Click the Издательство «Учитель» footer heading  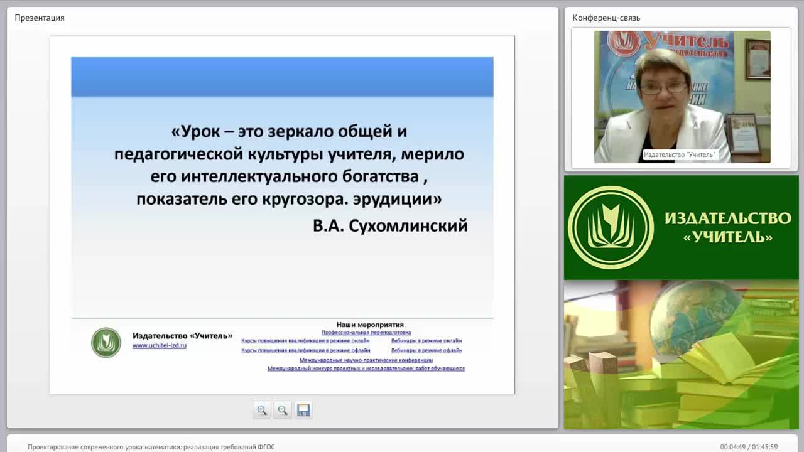(x=182, y=336)
